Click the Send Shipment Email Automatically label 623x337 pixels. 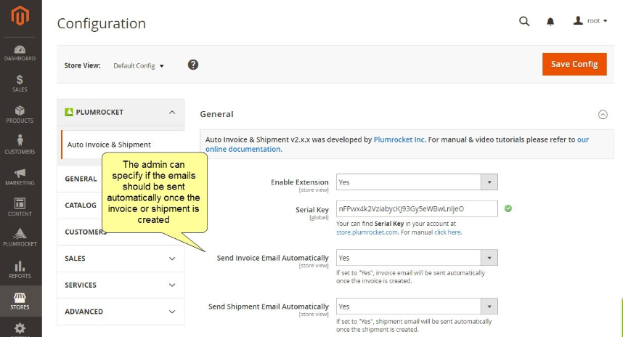tap(269, 306)
